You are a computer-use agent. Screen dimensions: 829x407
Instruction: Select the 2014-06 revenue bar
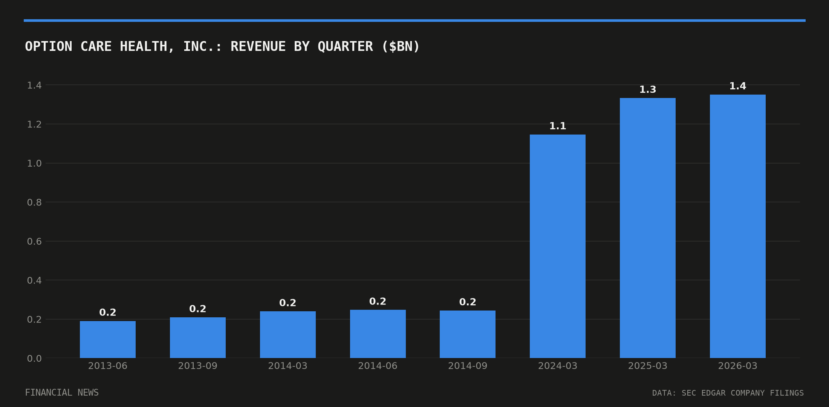(x=378, y=334)
